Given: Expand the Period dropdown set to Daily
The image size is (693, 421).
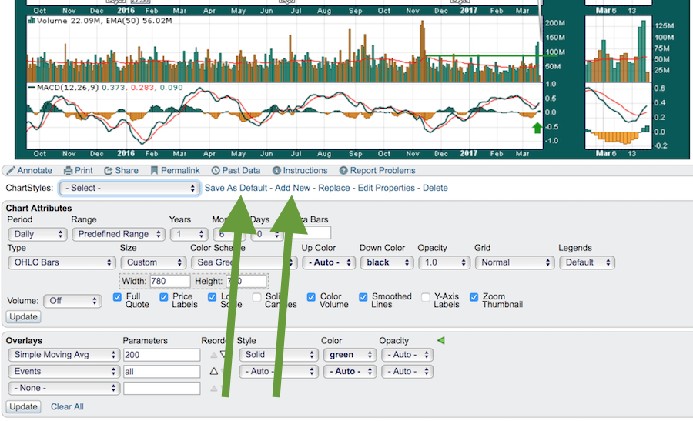Looking at the screenshot, I should [38, 234].
